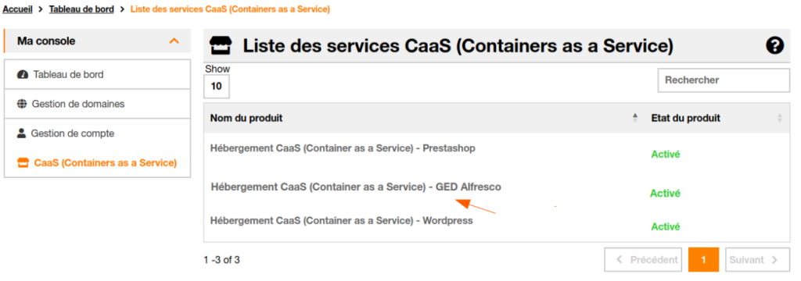Open the Show entries selector
This screenshot has height=281, width=801.
(217, 86)
